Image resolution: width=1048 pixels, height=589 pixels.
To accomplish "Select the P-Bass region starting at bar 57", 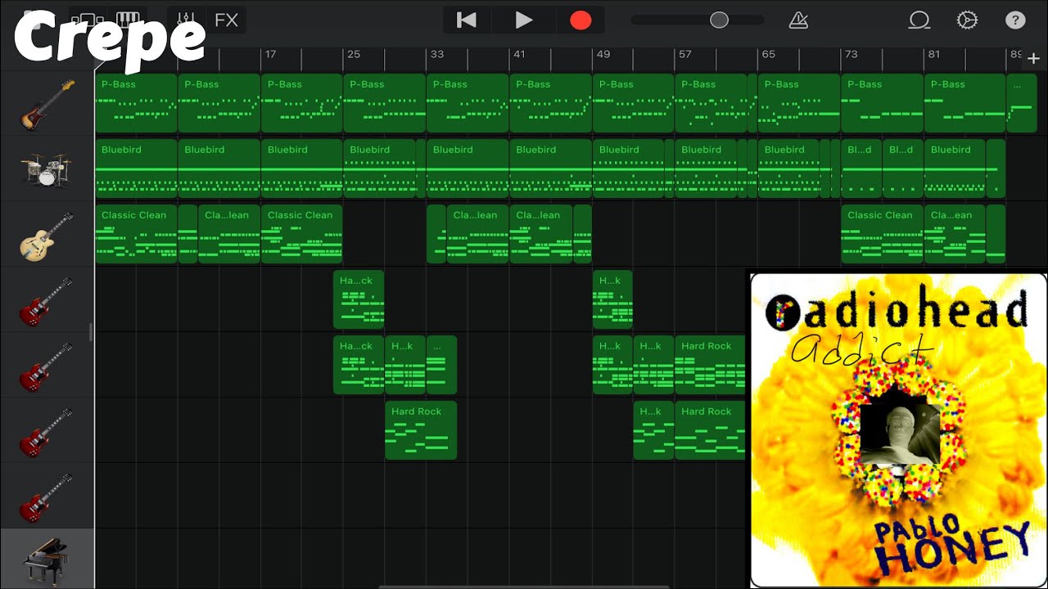I will point(711,103).
